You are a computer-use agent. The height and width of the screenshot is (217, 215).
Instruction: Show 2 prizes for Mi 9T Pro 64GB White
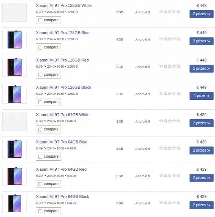201,123
